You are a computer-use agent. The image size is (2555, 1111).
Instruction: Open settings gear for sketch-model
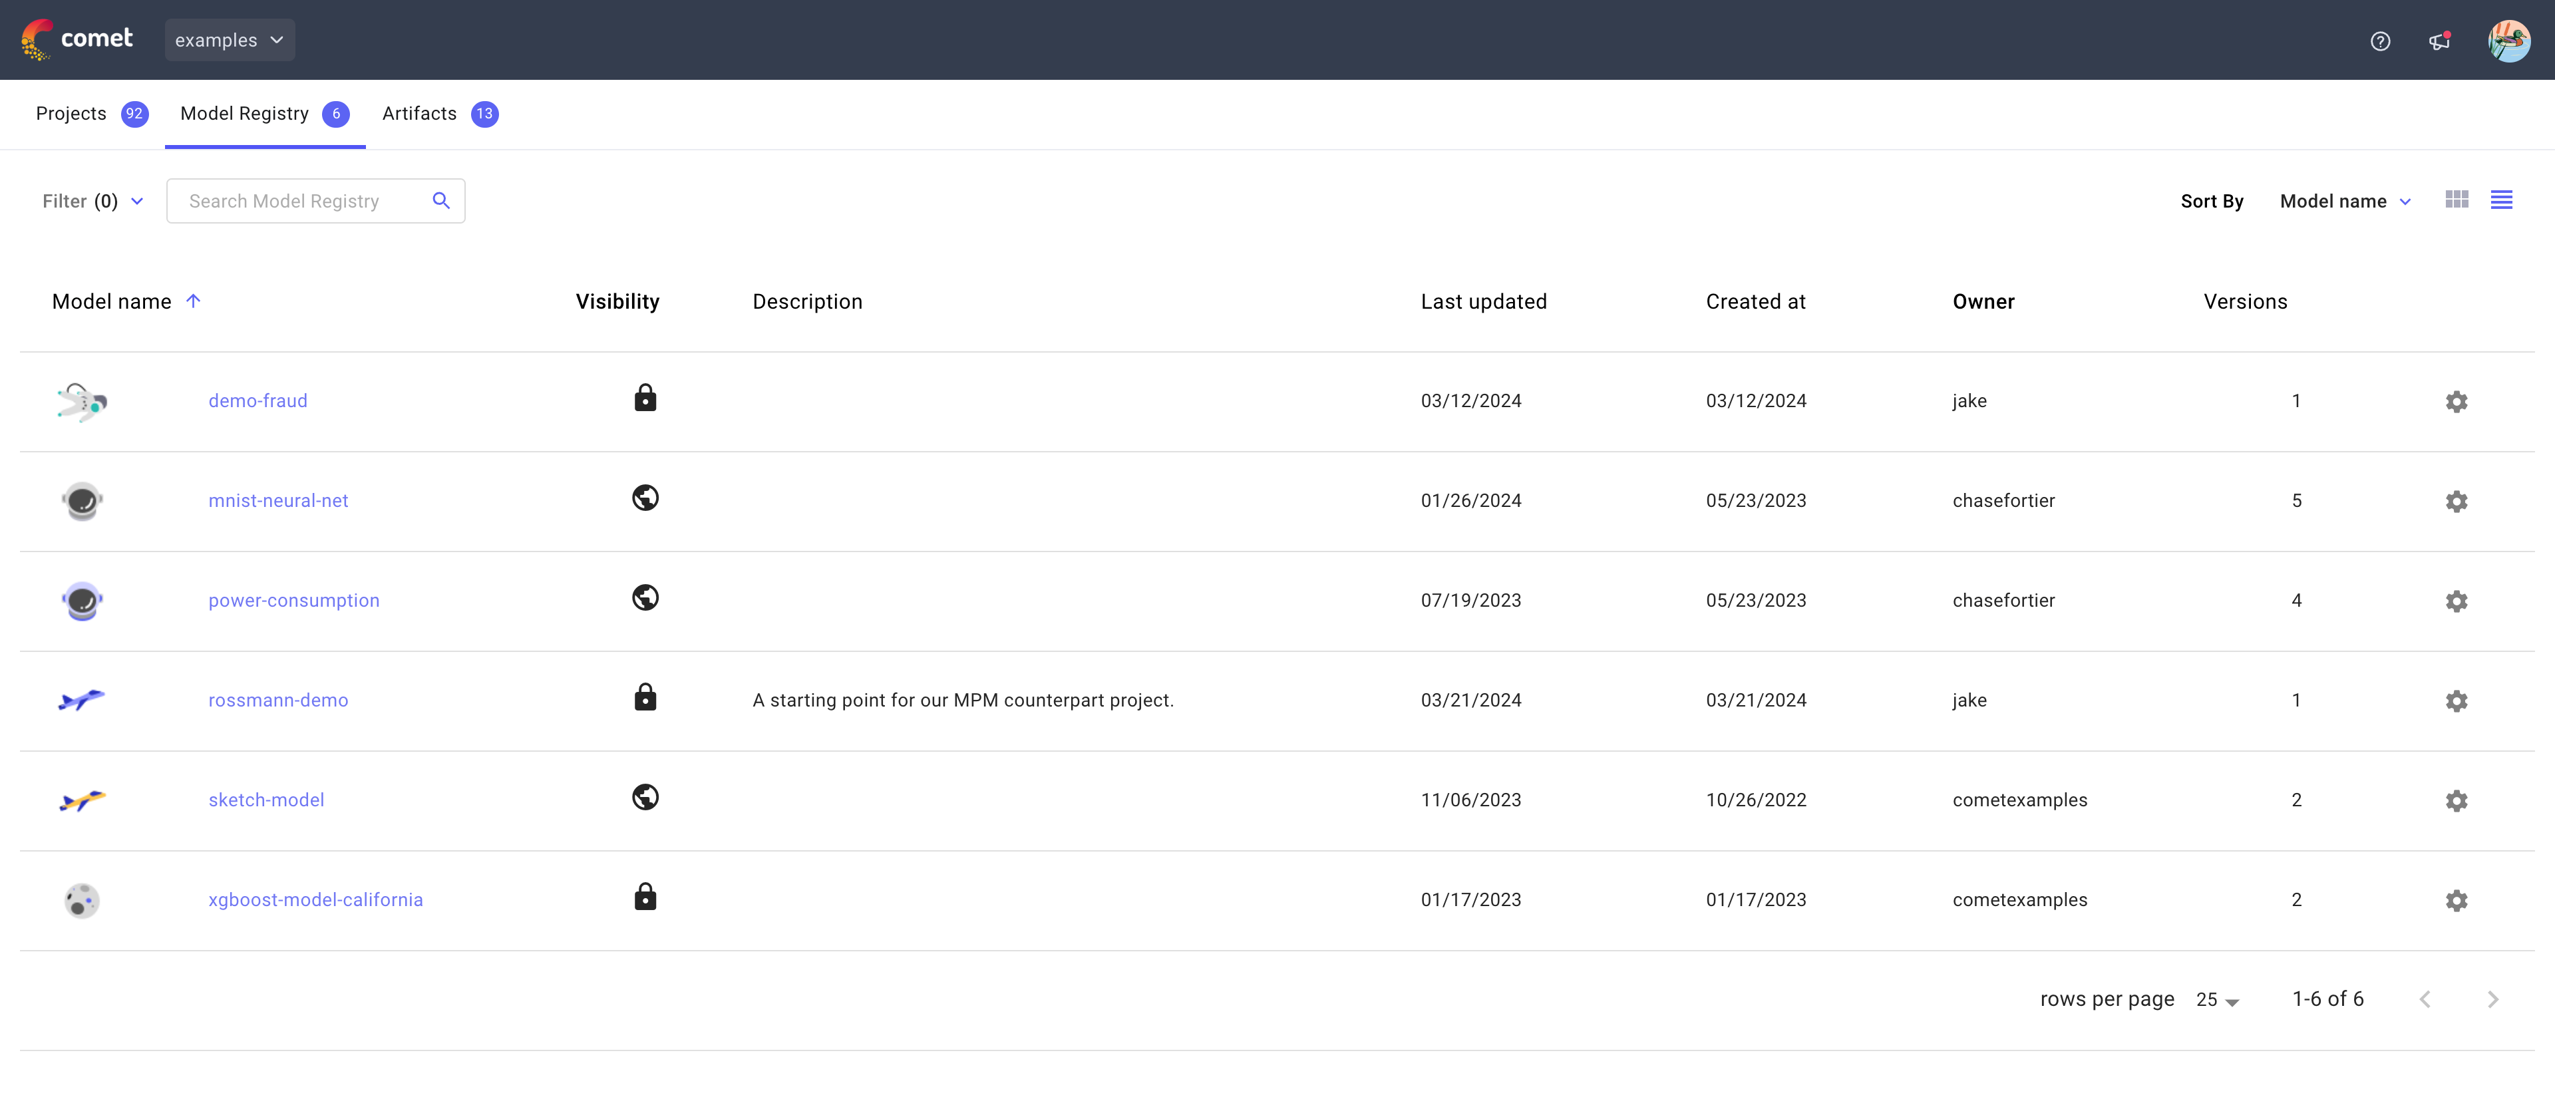click(x=2457, y=800)
